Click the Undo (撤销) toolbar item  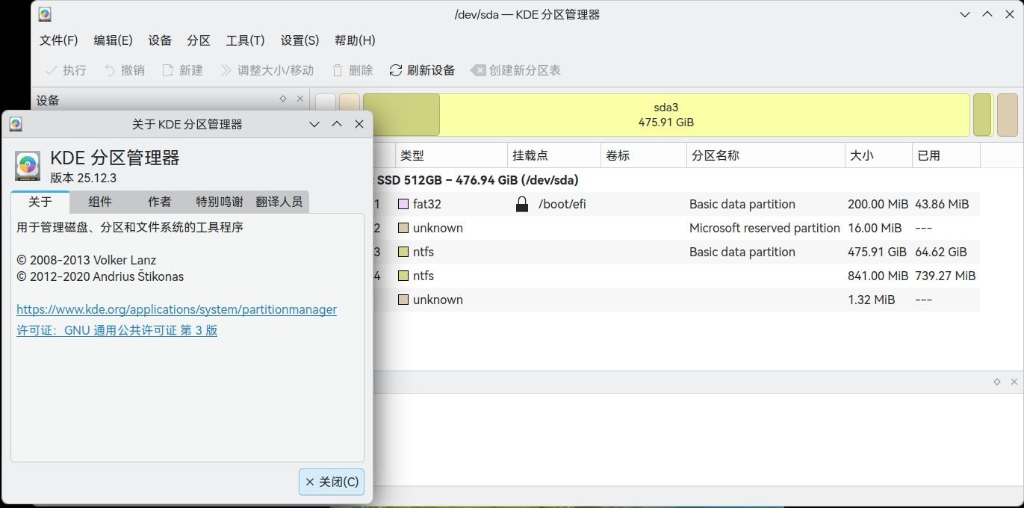pyautogui.click(x=124, y=70)
